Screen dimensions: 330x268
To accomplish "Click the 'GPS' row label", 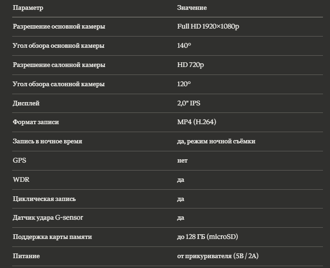I will click(19, 161).
